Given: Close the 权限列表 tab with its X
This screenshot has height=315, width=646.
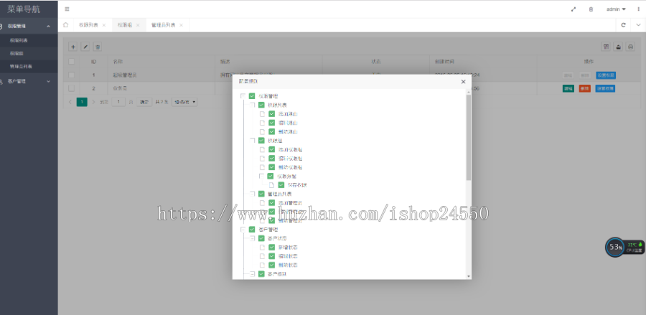Looking at the screenshot, I should coord(104,25).
